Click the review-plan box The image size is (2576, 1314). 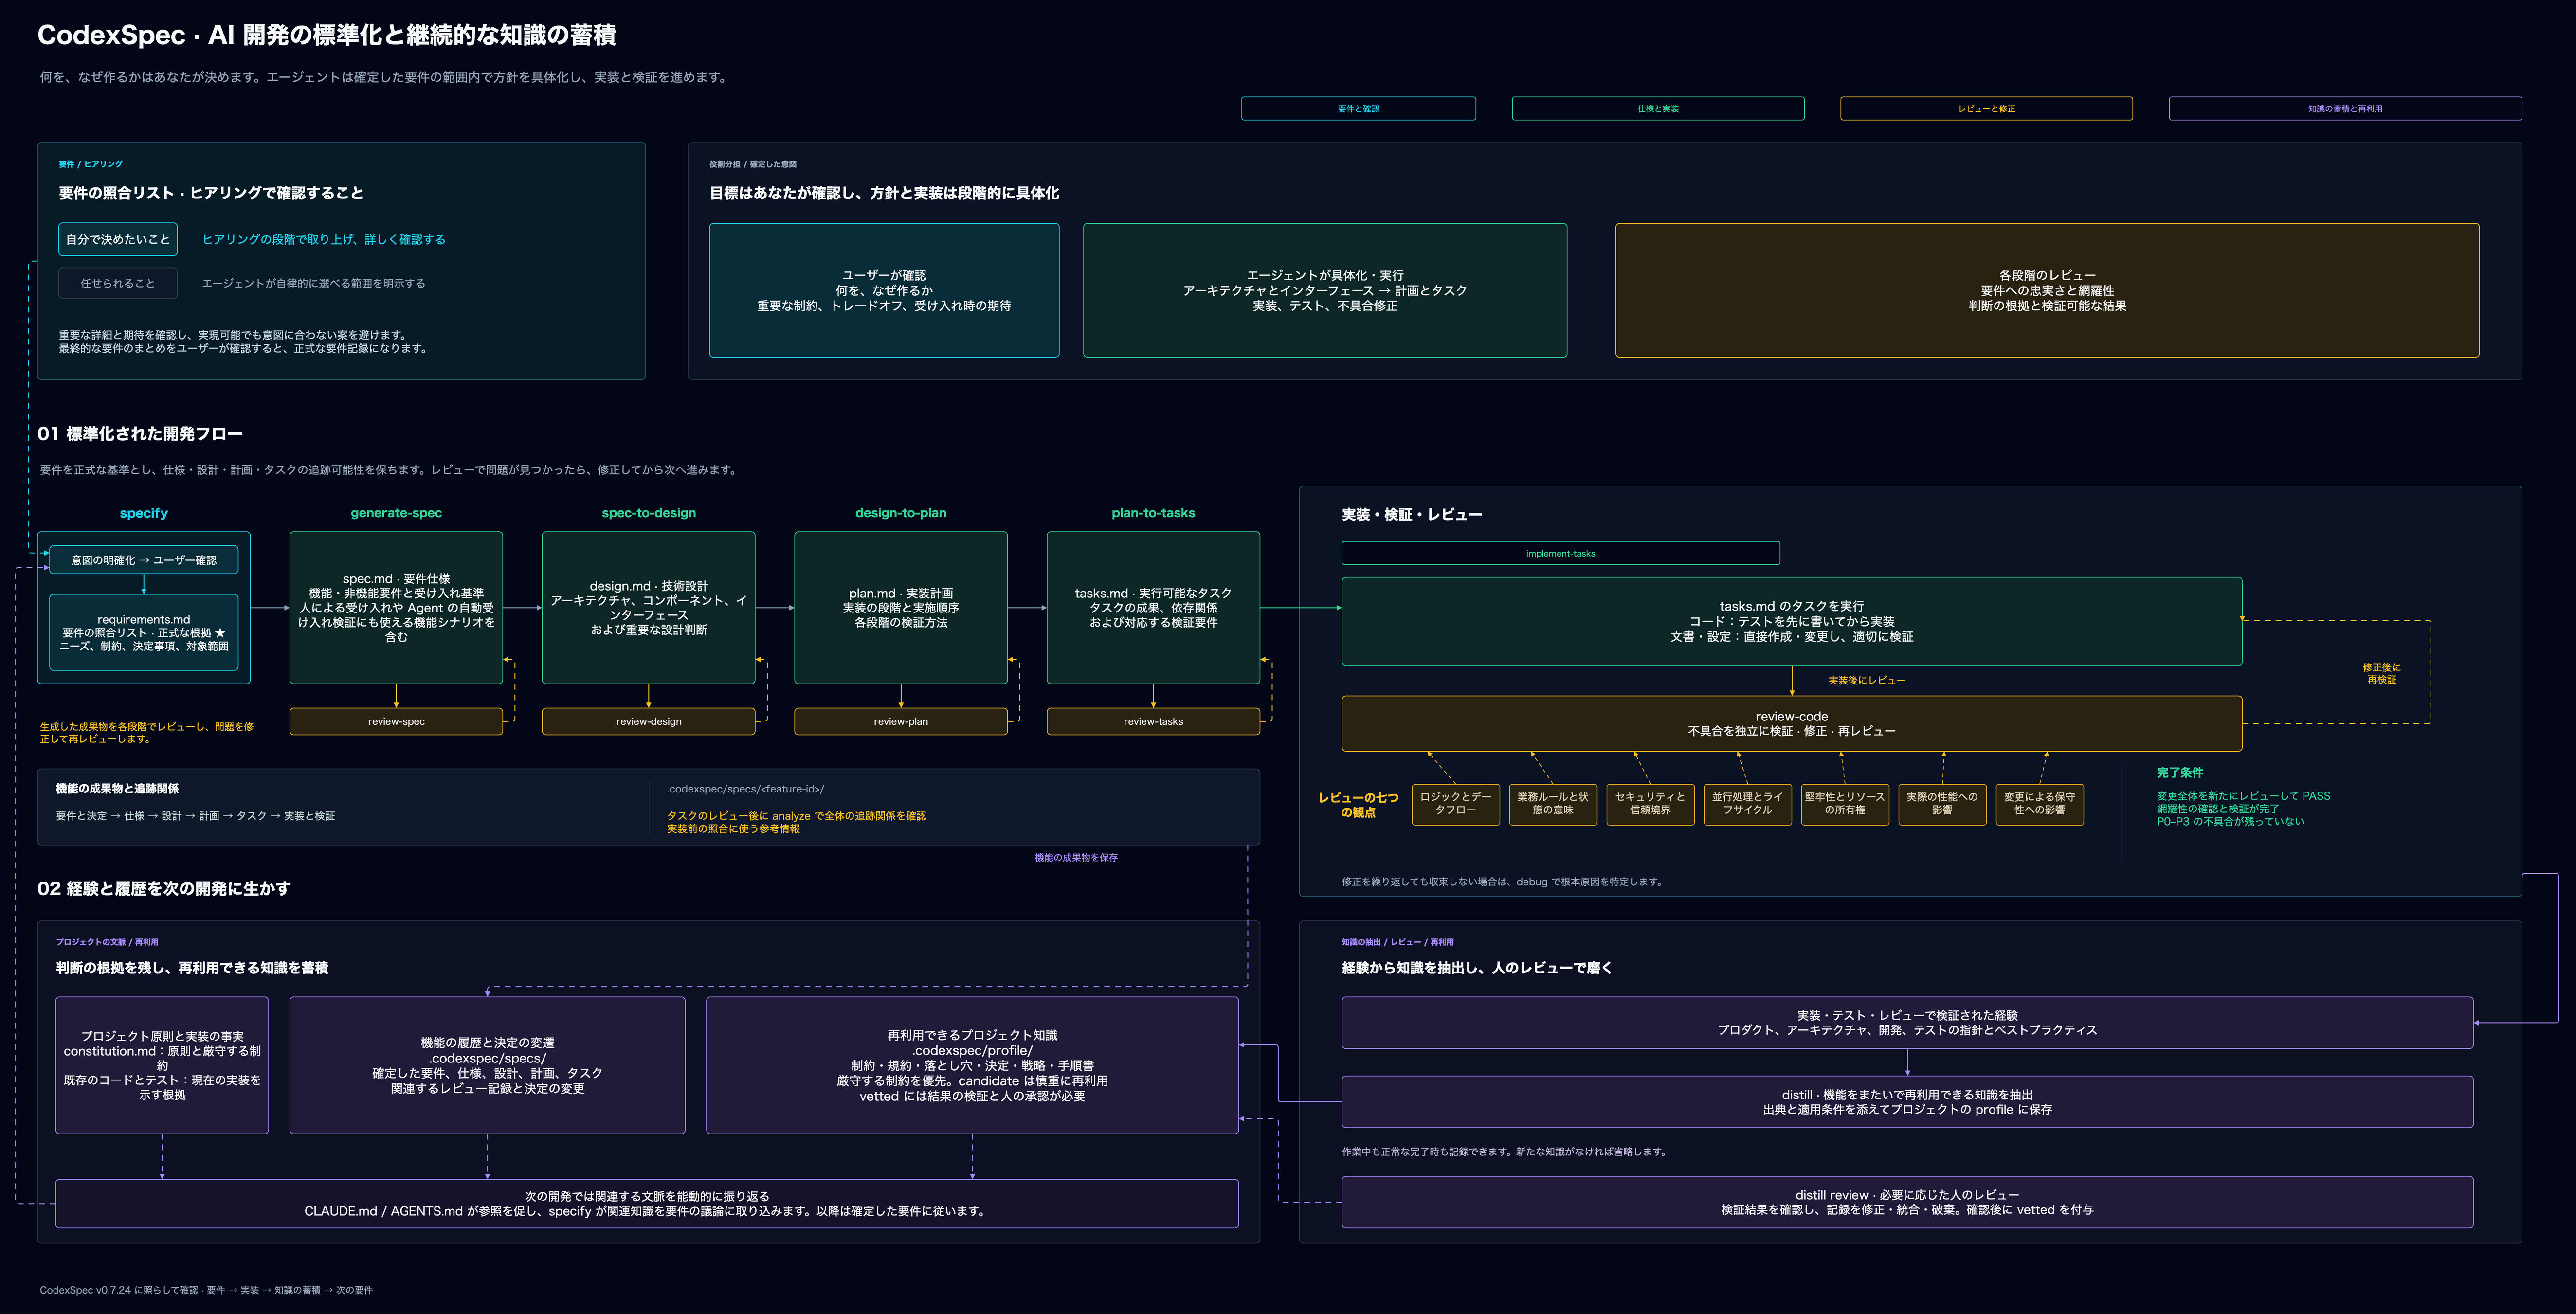(x=900, y=721)
